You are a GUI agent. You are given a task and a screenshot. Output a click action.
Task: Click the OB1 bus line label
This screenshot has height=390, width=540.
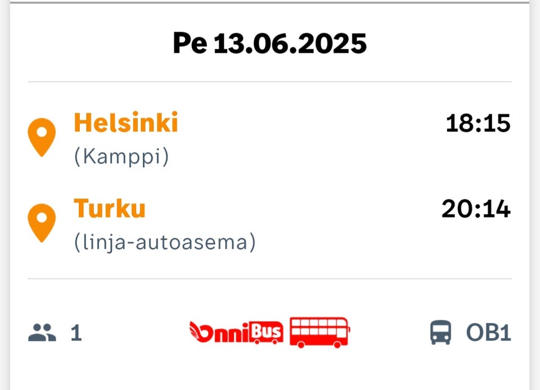pyautogui.click(x=488, y=333)
